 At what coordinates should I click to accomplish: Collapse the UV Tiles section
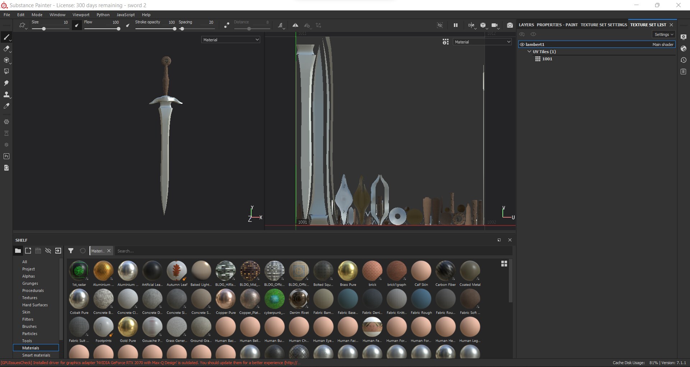[x=529, y=51]
